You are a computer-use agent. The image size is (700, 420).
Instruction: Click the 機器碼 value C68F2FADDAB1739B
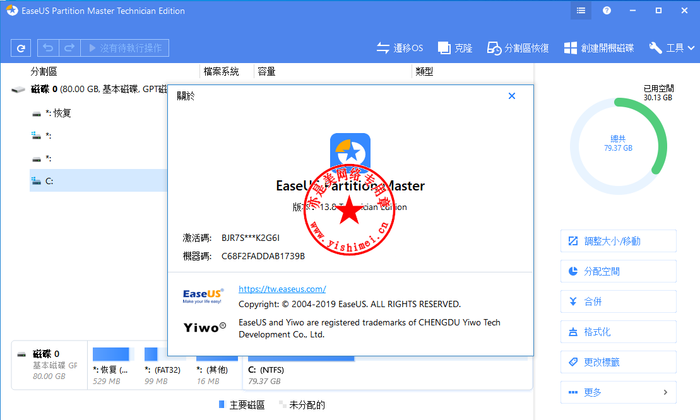263,257
